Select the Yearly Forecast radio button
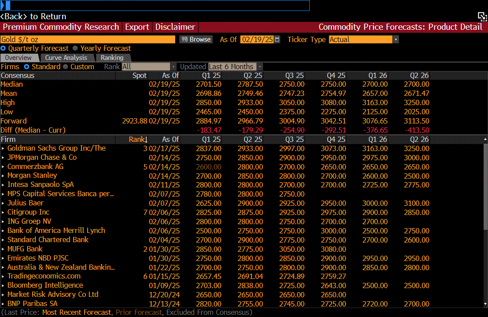Image resolution: width=488 pixels, height=317 pixels. 75,48
